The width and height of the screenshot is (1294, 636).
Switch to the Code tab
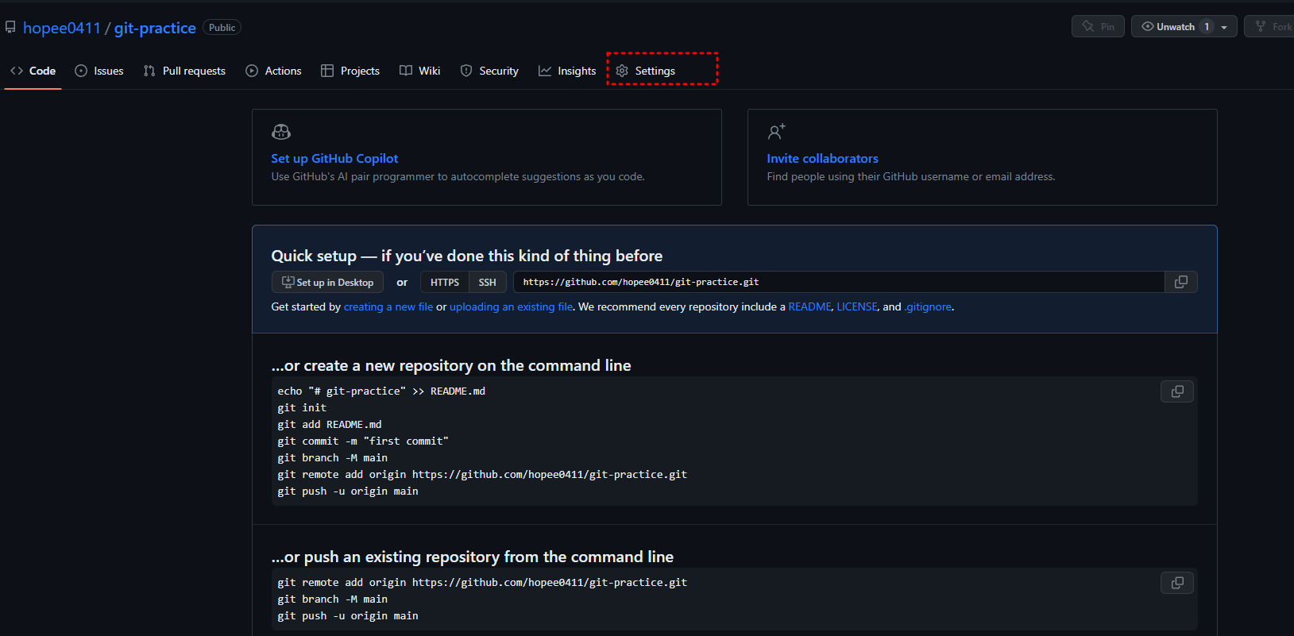[x=33, y=71]
